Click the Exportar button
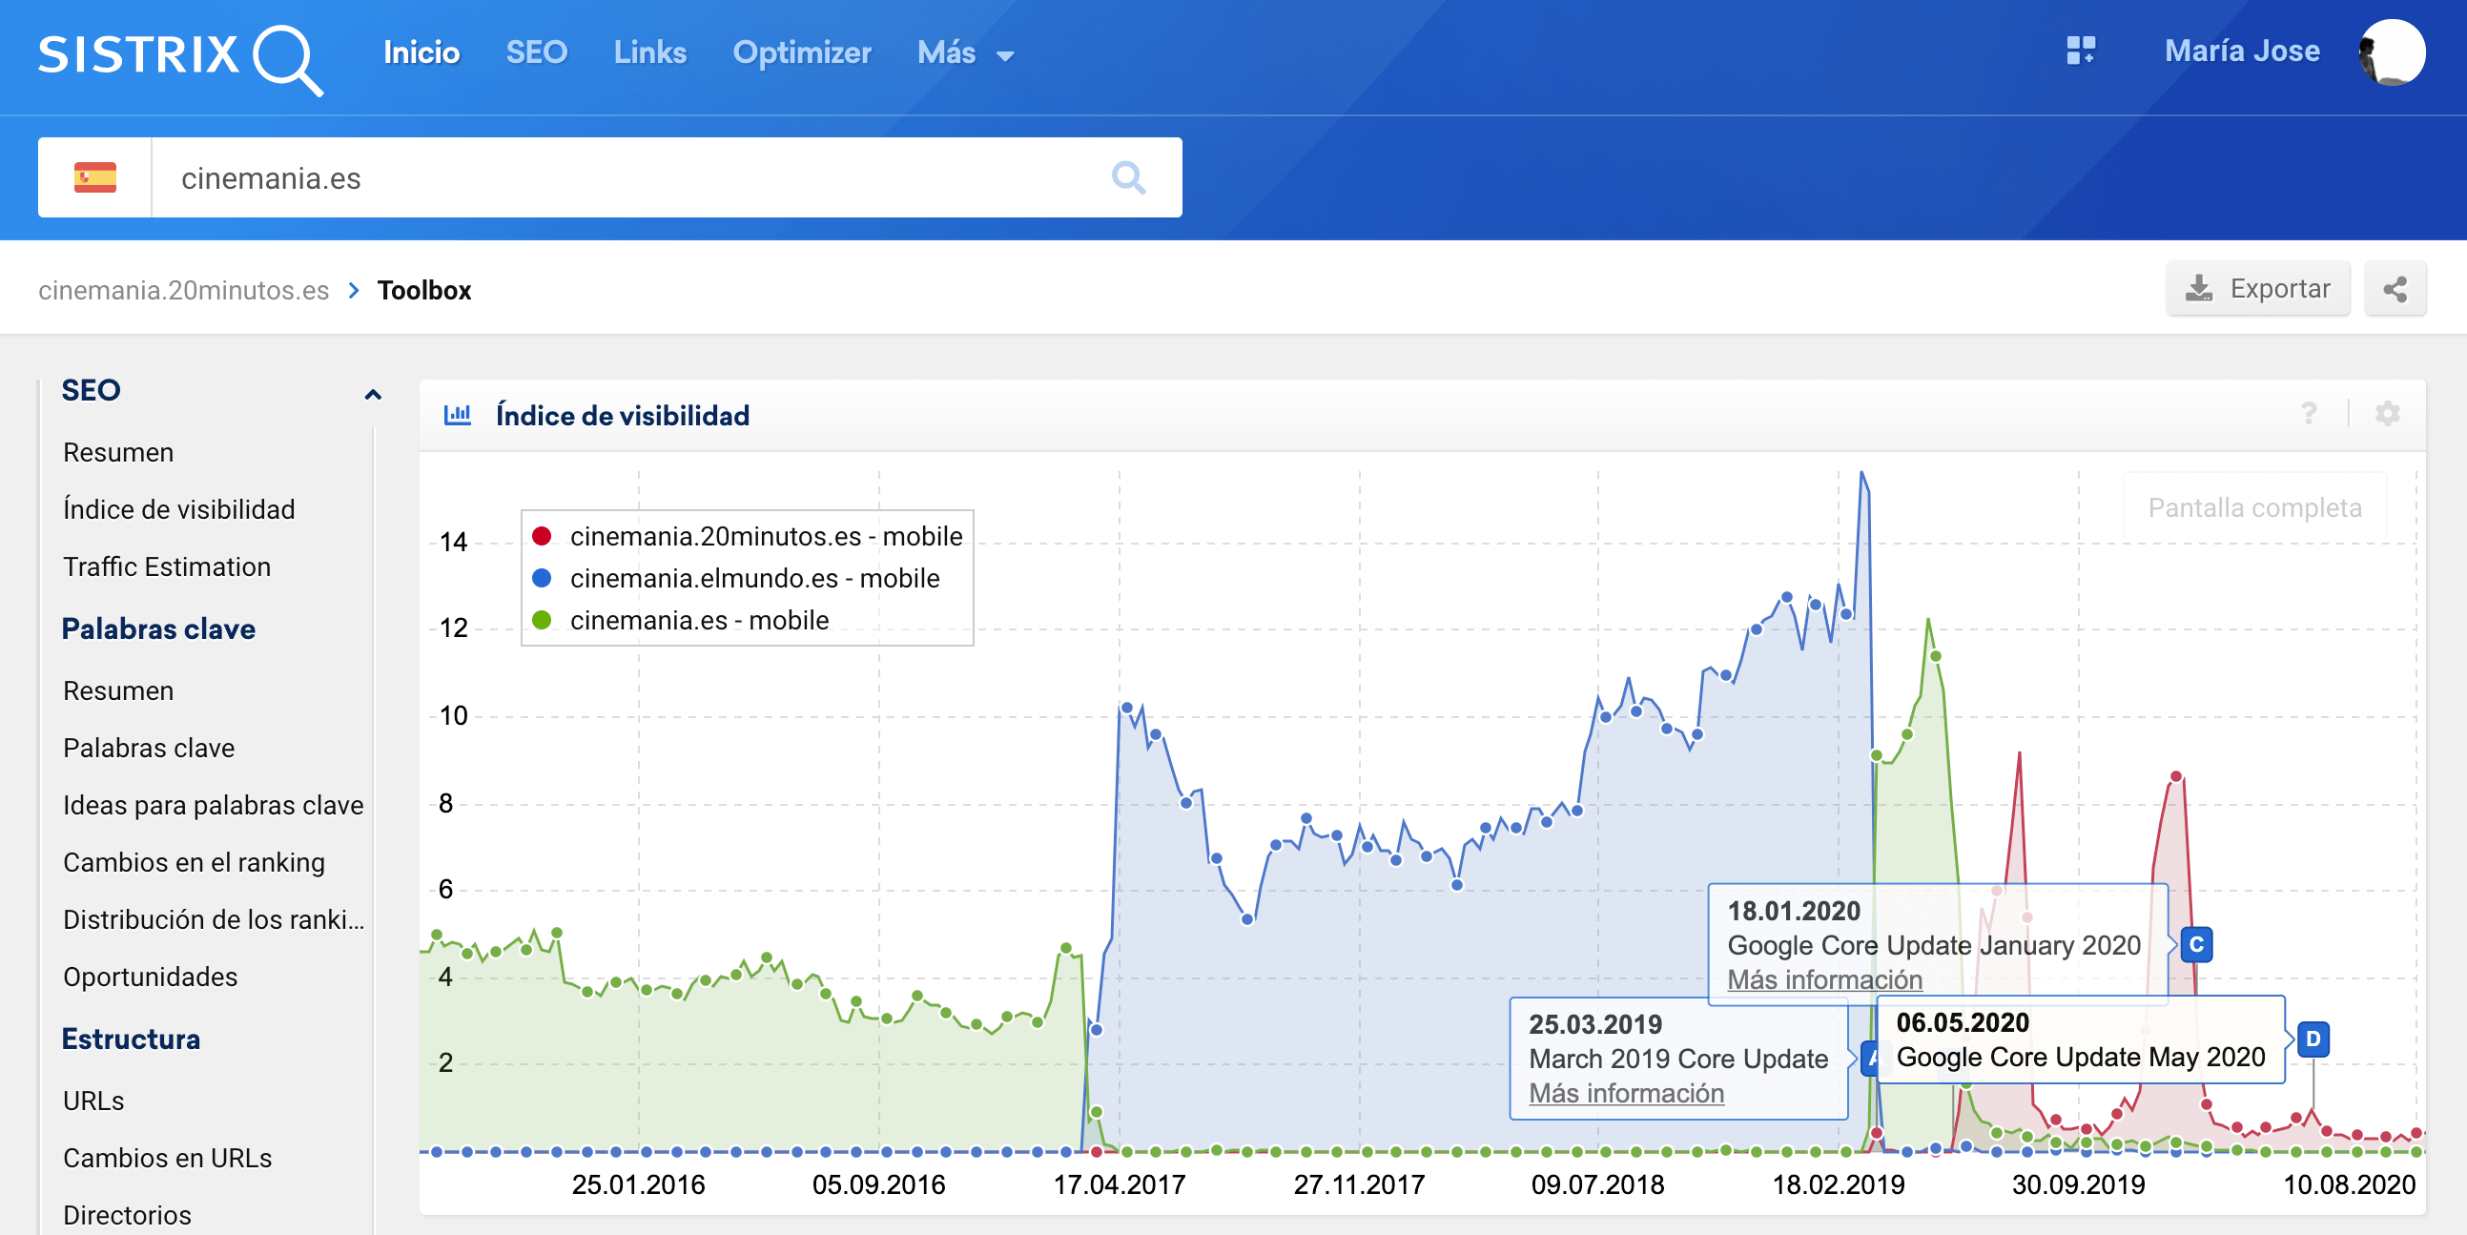This screenshot has height=1235, width=2467. 2257,289
